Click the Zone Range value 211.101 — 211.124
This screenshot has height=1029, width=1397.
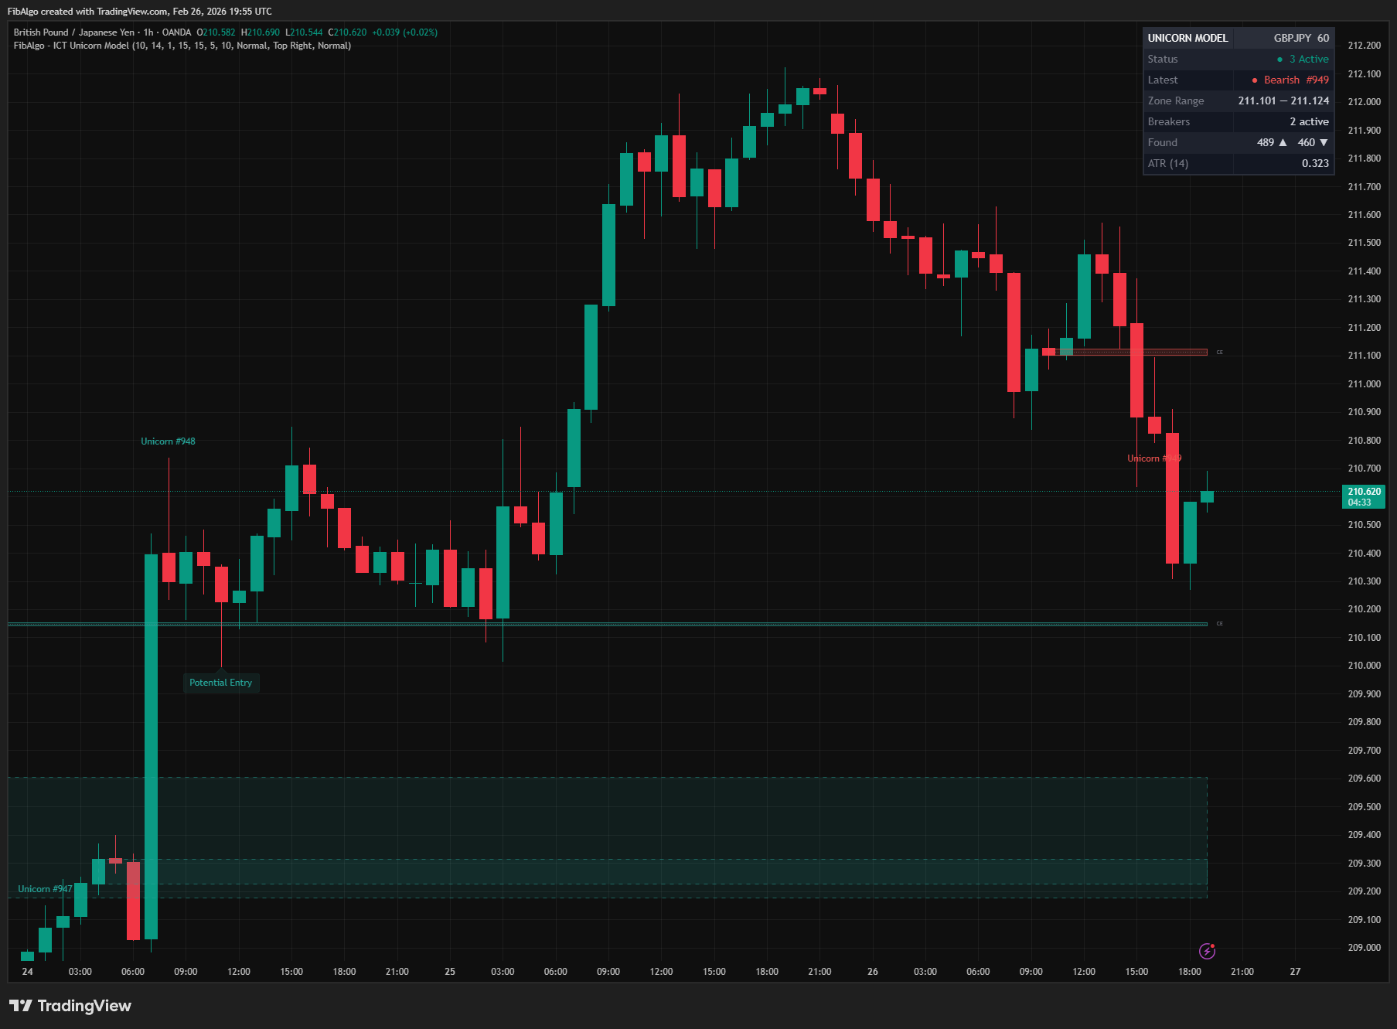pyautogui.click(x=1283, y=101)
